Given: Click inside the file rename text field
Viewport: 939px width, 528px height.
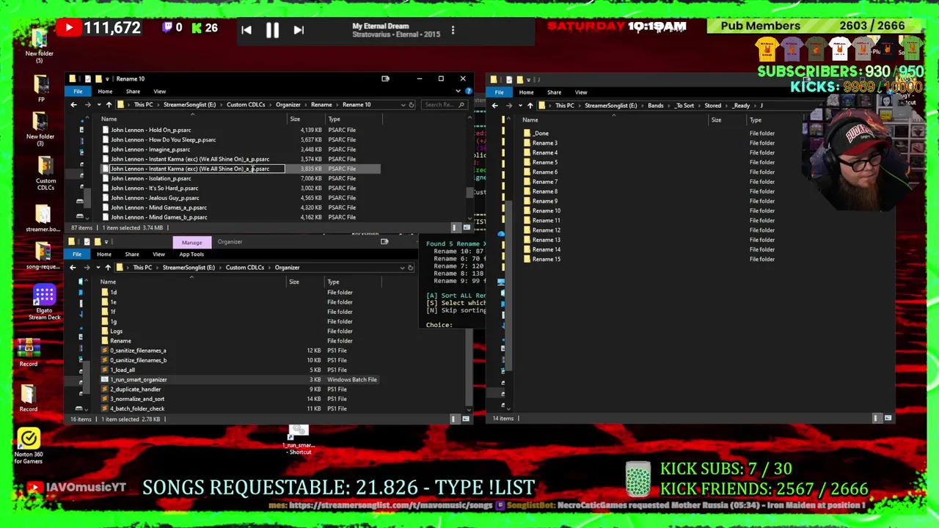Looking at the screenshot, I should [x=196, y=169].
